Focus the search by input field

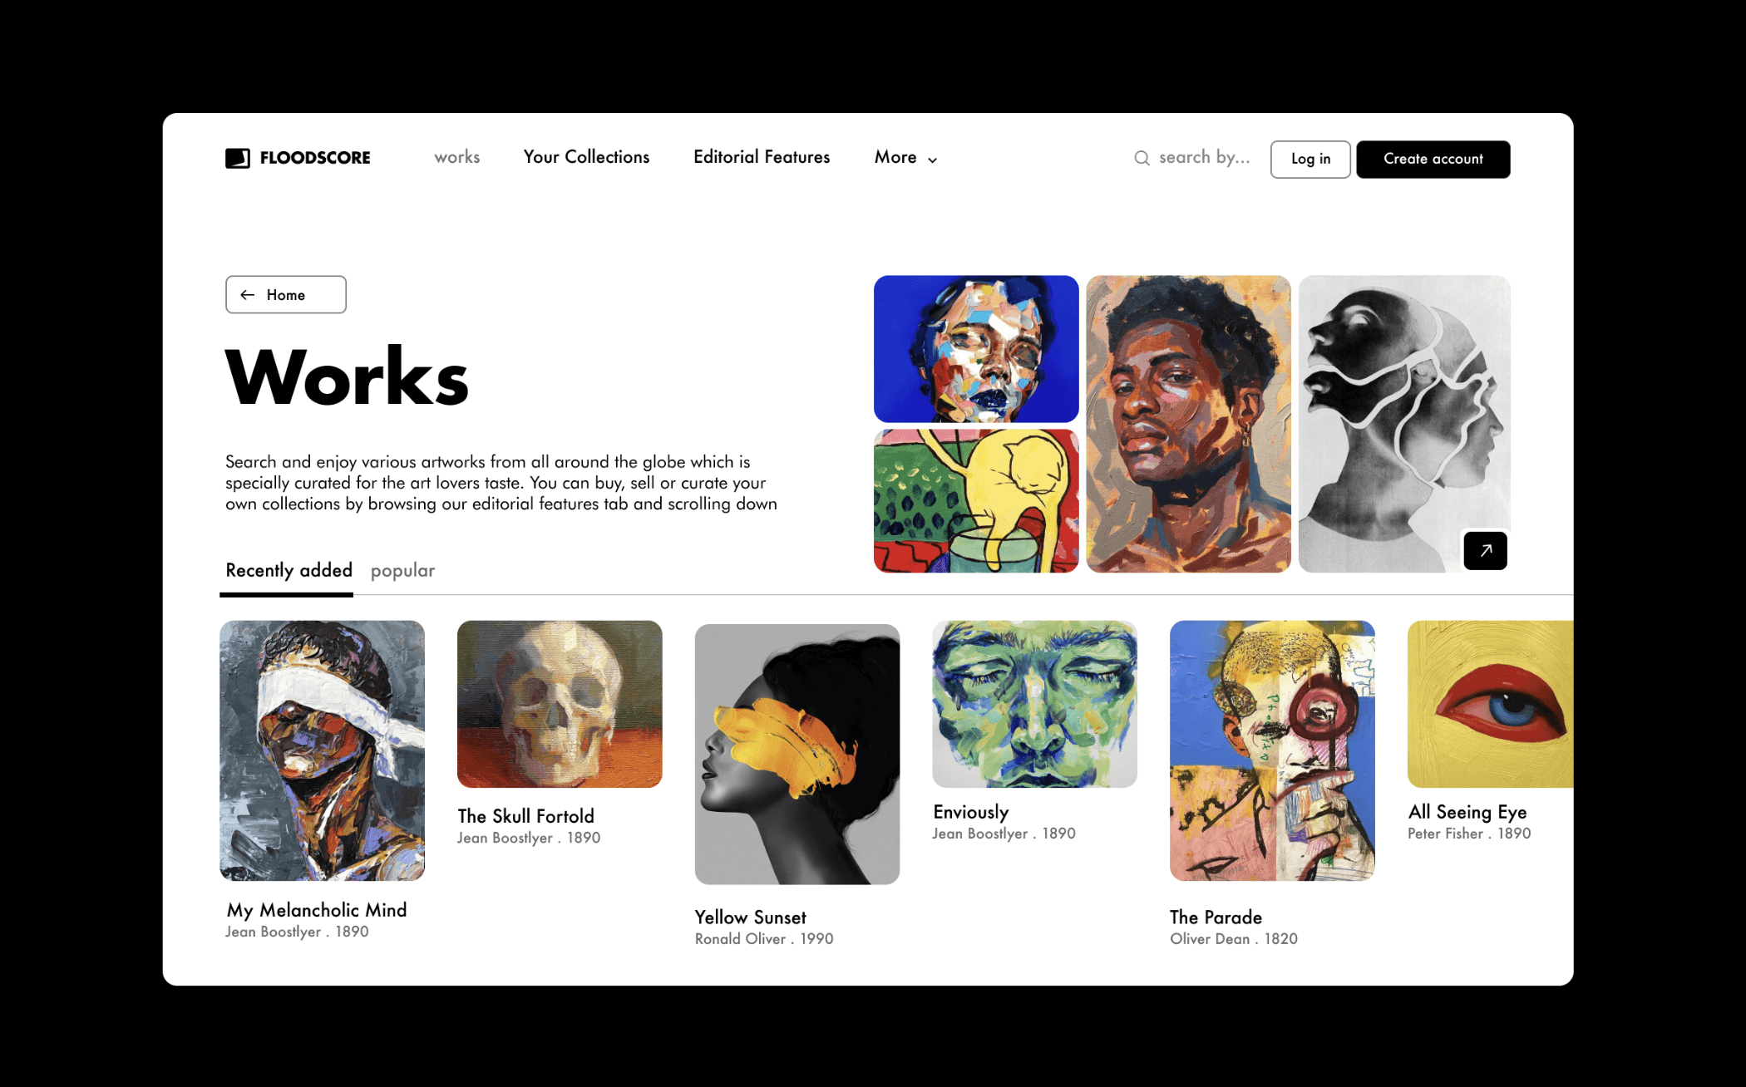point(1204,157)
